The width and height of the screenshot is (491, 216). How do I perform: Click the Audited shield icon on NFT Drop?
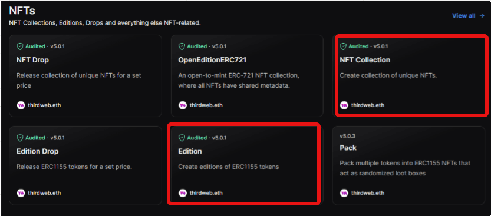click(x=20, y=46)
